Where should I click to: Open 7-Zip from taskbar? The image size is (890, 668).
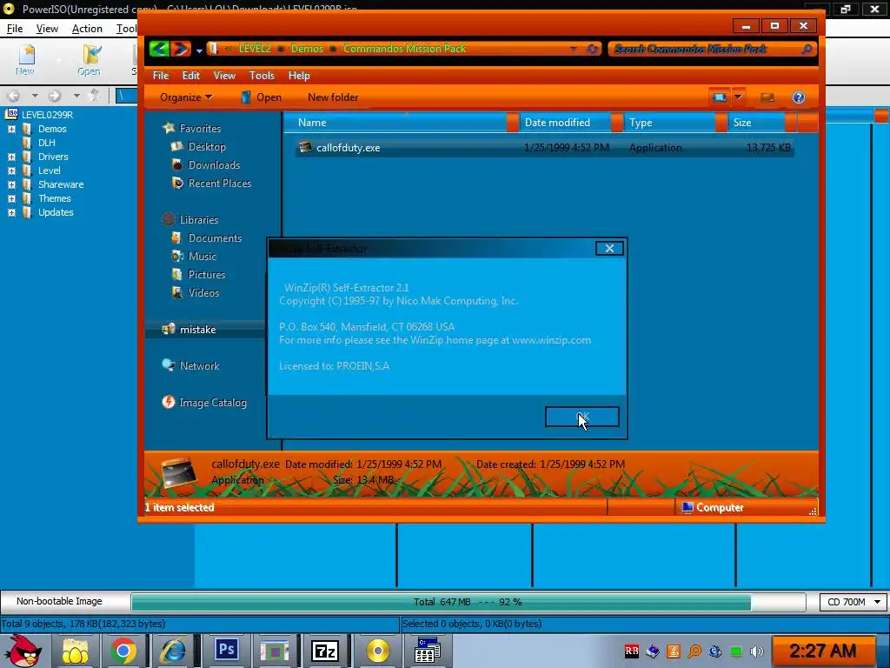click(x=325, y=651)
